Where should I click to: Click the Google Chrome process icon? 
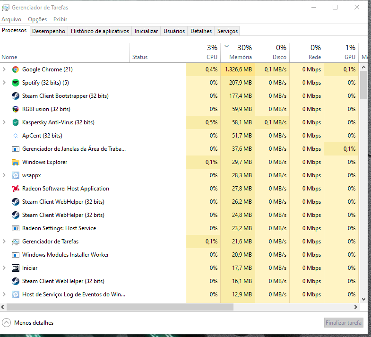pyautogui.click(x=16, y=69)
